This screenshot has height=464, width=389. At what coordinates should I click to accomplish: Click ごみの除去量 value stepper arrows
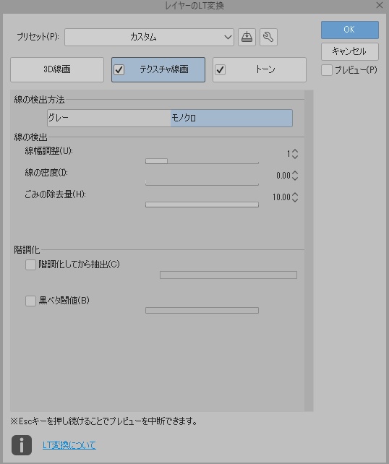295,197
